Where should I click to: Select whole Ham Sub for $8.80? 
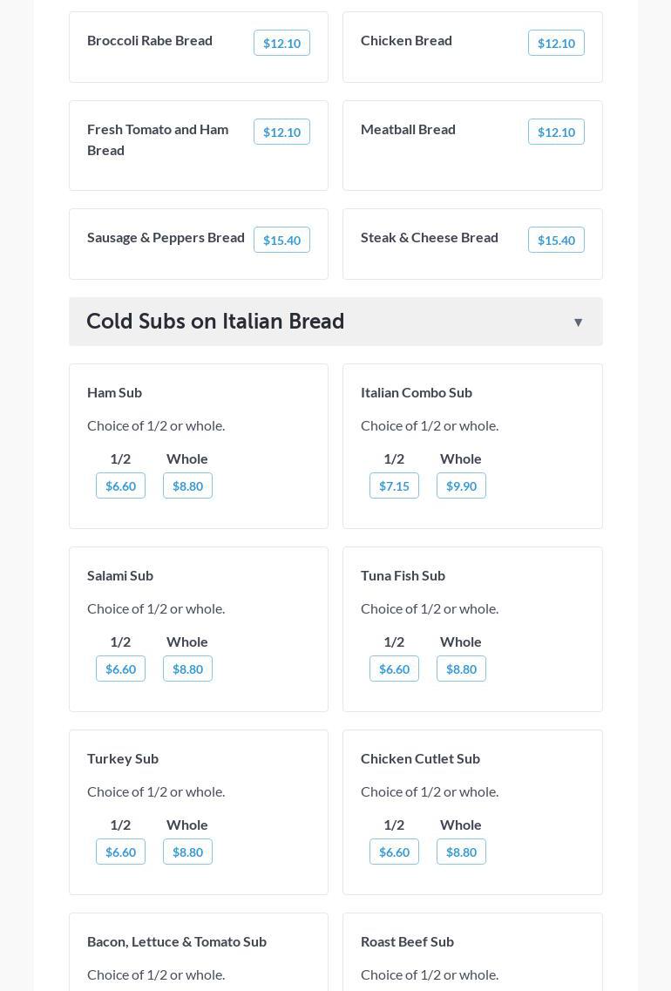(187, 485)
